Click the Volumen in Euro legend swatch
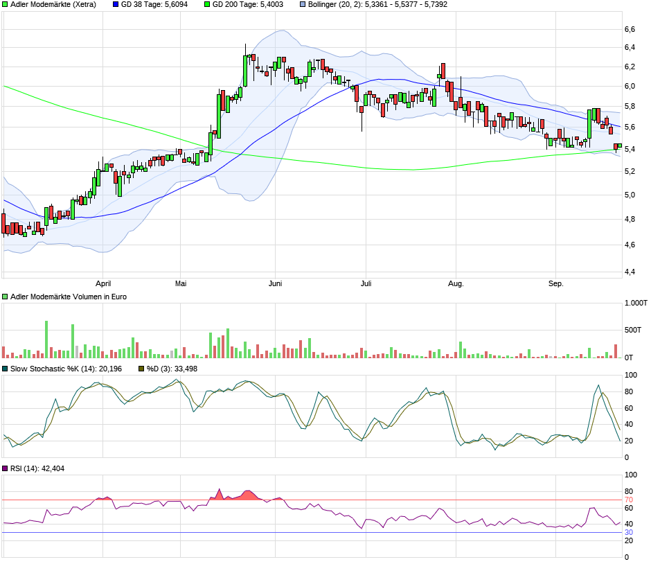The height and width of the screenshot is (564, 651). pos(6,297)
